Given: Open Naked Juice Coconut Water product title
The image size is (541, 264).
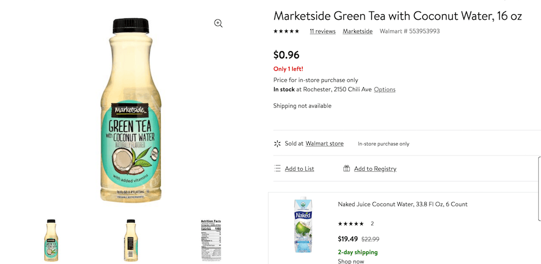Looking at the screenshot, I should click(x=403, y=204).
